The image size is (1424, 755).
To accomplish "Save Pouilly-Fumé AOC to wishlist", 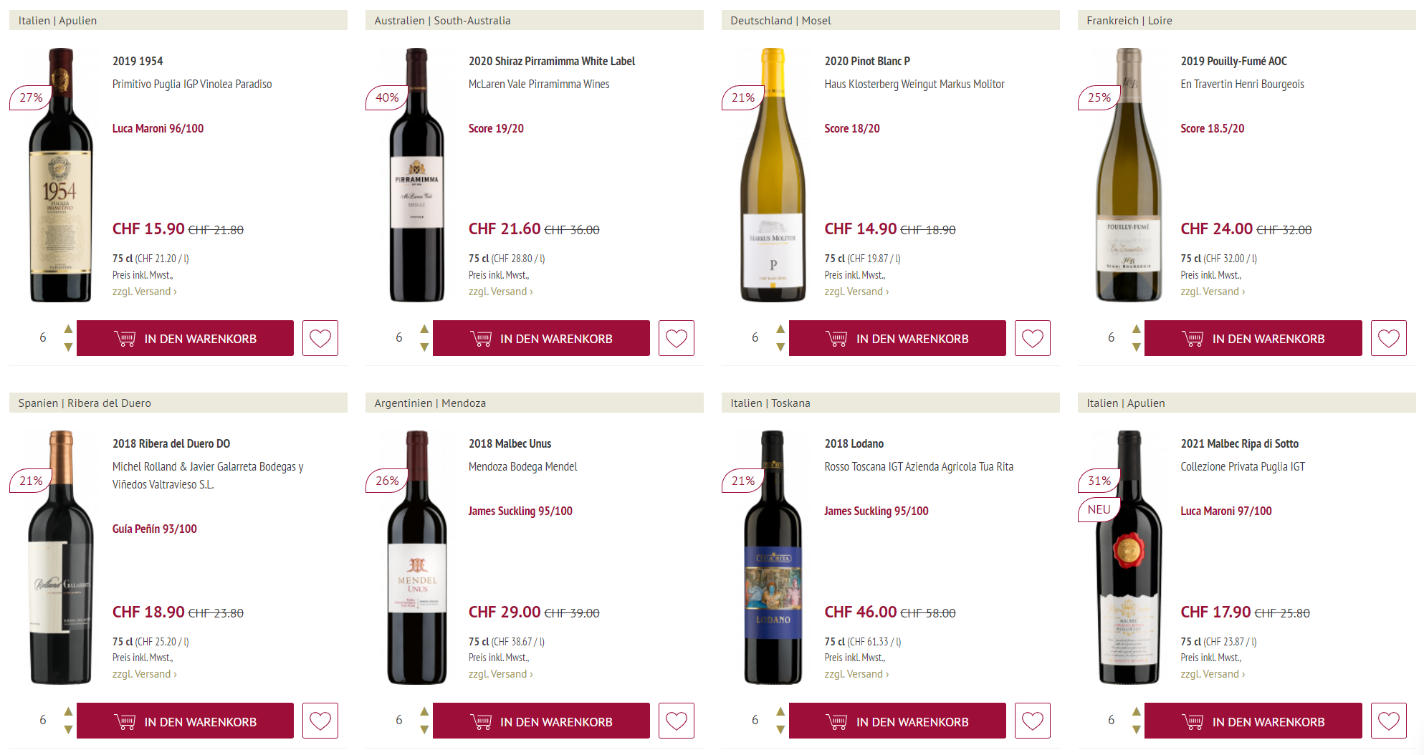I will [1388, 338].
